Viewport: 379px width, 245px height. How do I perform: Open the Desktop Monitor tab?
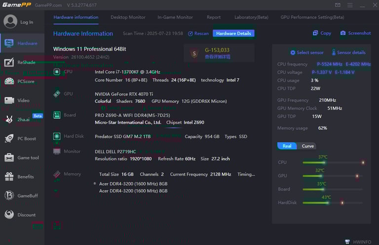128,17
